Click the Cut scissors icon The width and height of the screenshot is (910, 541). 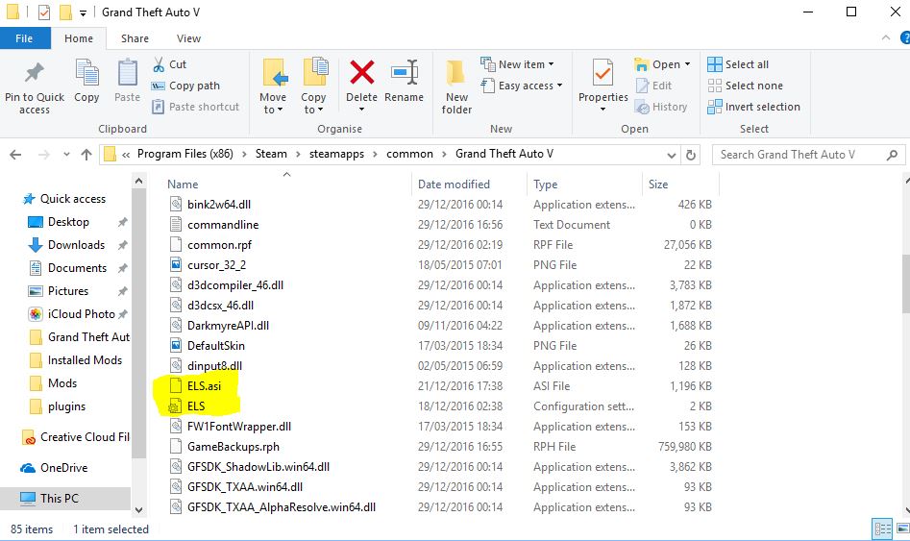pos(159,64)
